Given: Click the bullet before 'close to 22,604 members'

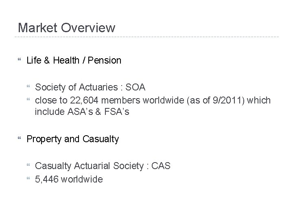Looking at the screenshot, I should point(28,99).
